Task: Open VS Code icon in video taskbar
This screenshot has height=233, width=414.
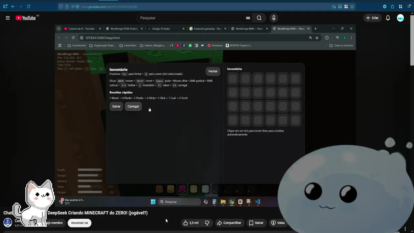Action: pos(257,202)
